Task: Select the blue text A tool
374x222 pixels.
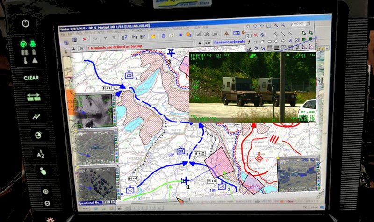Action: click(x=290, y=40)
